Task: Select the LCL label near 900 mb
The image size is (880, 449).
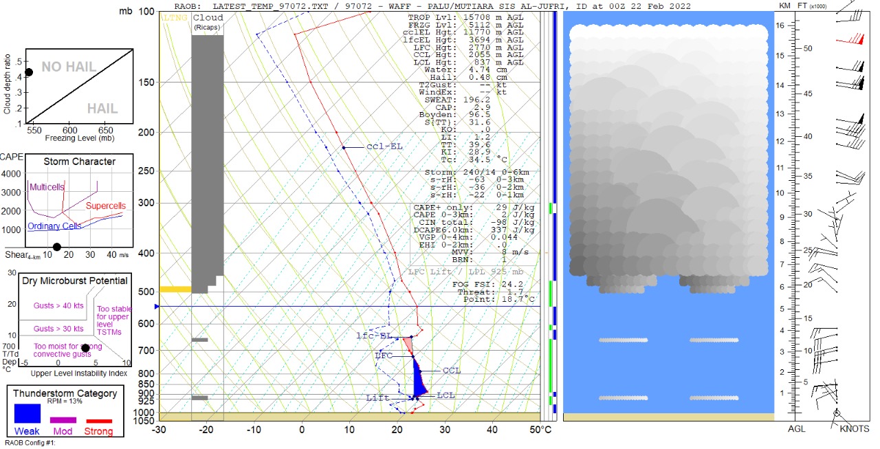Action: tap(445, 395)
